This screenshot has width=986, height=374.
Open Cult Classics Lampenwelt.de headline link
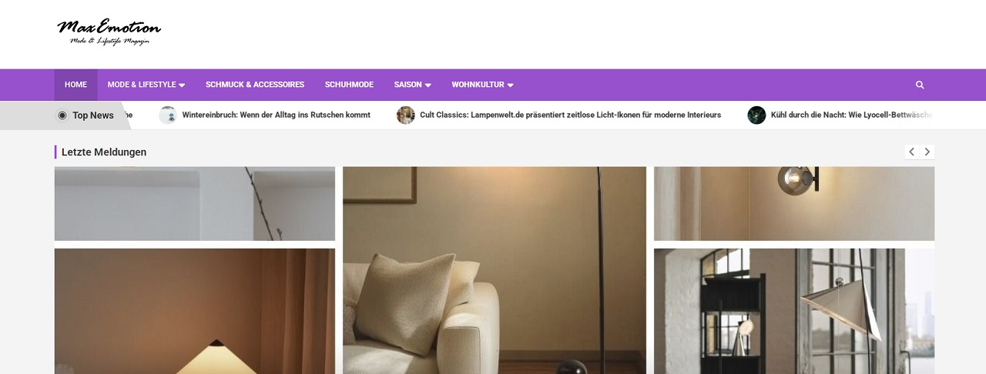(x=570, y=115)
